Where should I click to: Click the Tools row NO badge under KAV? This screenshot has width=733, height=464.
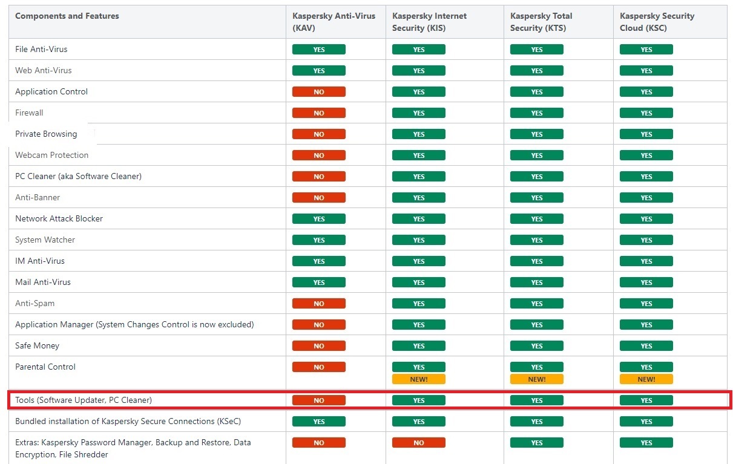coord(318,400)
